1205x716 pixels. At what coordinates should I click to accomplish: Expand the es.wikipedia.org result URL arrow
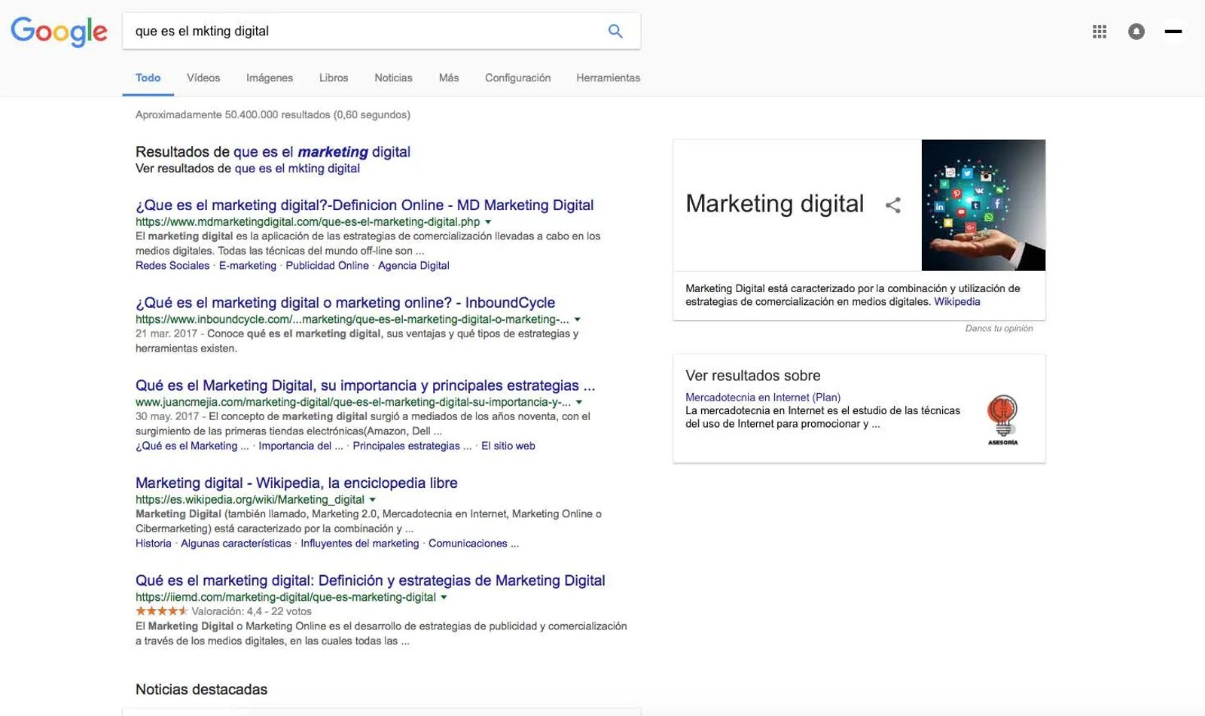(x=372, y=500)
